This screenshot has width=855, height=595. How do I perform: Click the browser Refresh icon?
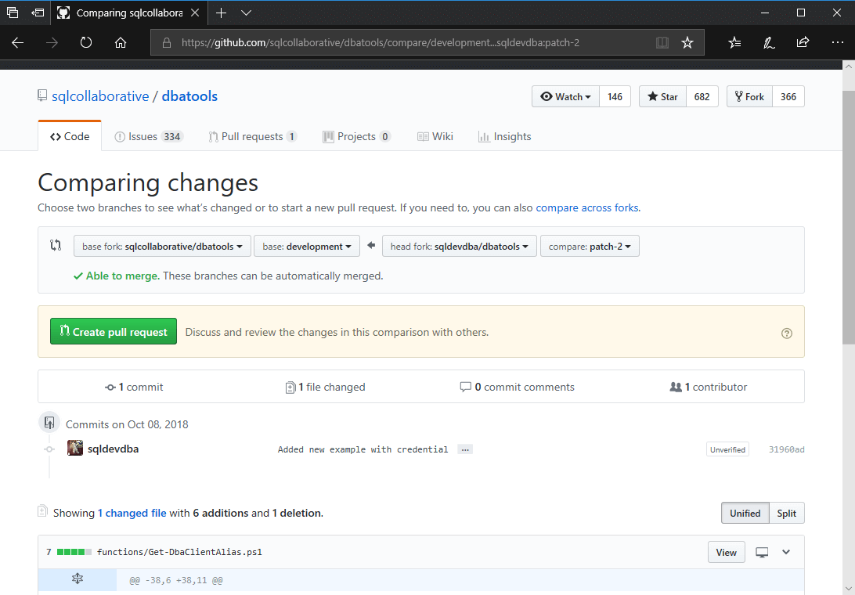pyautogui.click(x=86, y=43)
